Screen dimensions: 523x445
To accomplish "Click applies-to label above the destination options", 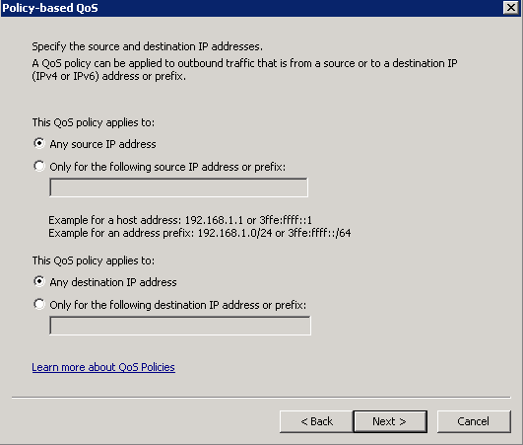I will pyautogui.click(x=94, y=260).
